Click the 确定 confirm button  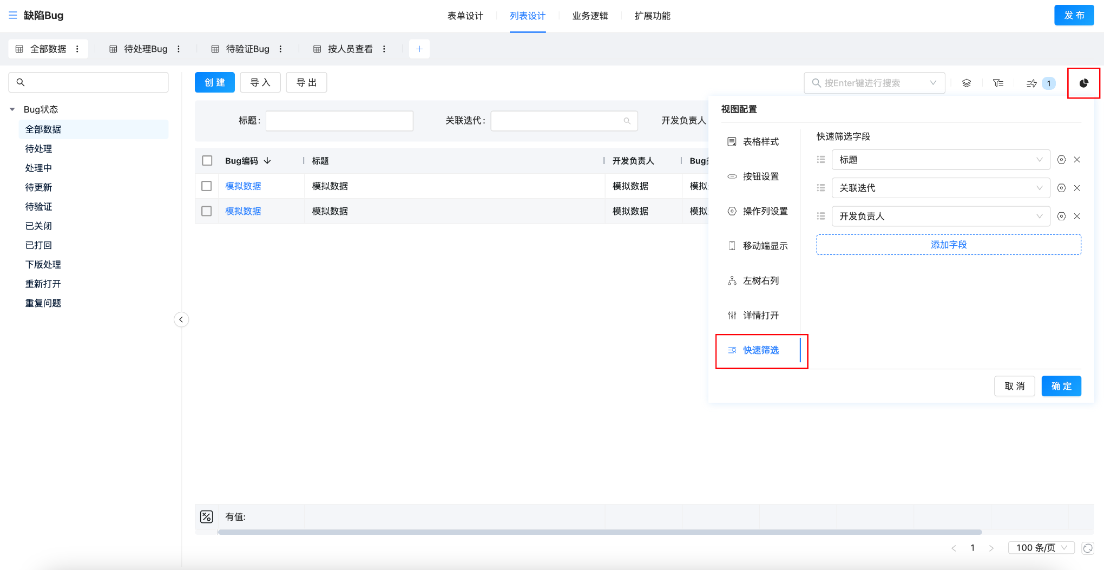[x=1061, y=386]
